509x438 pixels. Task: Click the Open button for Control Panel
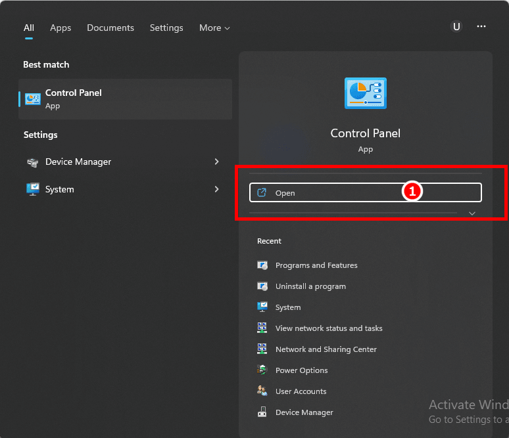(x=365, y=192)
